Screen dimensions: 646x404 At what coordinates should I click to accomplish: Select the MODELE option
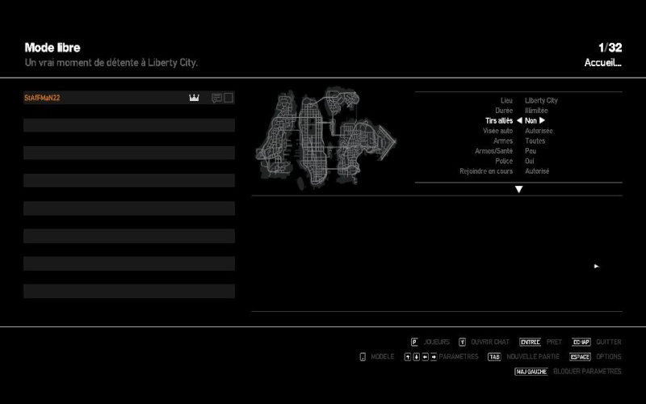point(382,356)
